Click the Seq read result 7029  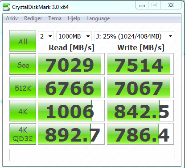pyautogui.click(x=71, y=64)
